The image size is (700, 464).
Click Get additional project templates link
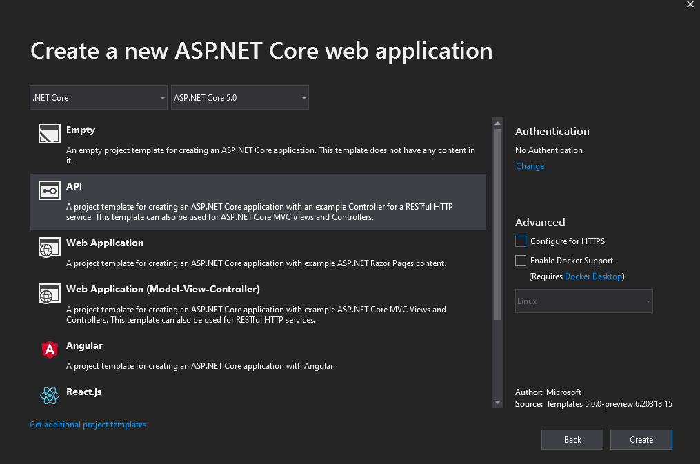[x=88, y=425]
